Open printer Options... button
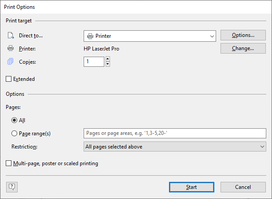Viewport: 272px width, 199px height. 243,35
